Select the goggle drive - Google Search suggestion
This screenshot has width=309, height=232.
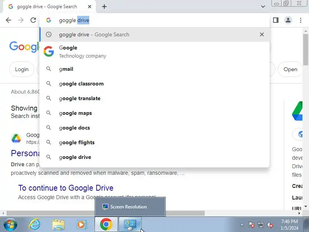tap(154, 34)
